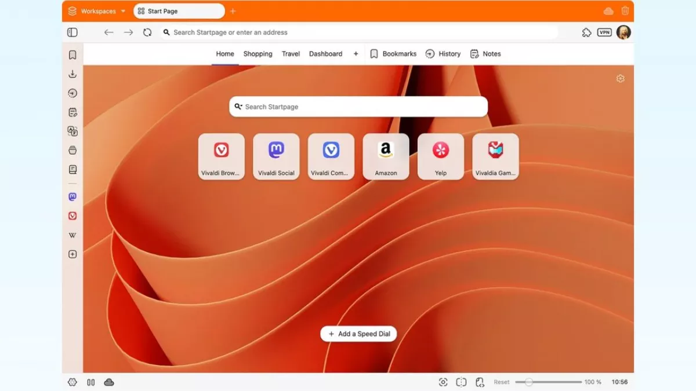This screenshot has width=696, height=391.
Task: Click the capture page camera icon
Action: pyautogui.click(x=443, y=382)
